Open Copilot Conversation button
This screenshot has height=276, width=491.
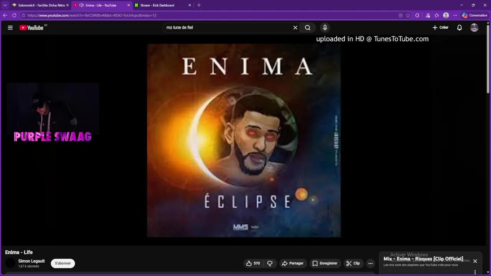point(475,15)
